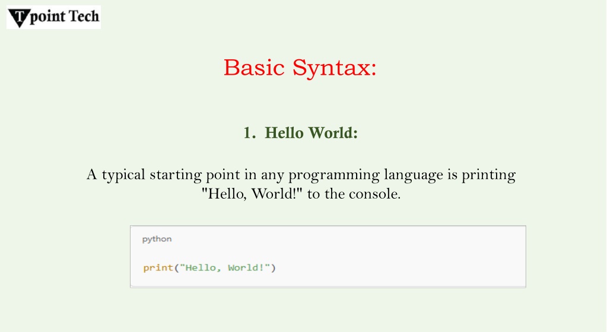Click the "1. Hello World:" heading

[x=300, y=133]
